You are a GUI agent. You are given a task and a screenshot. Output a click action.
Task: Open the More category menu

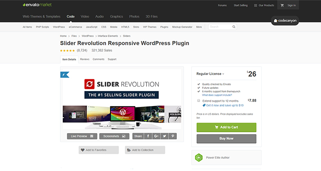point(199,27)
